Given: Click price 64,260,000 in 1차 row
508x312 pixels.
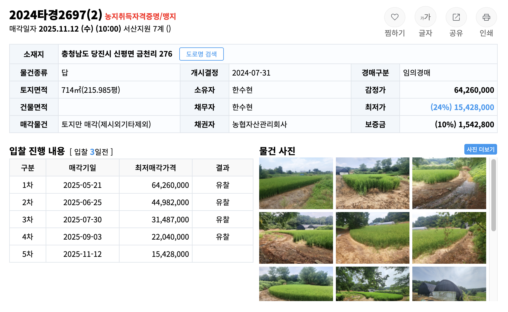Looking at the screenshot, I should click(170, 185).
